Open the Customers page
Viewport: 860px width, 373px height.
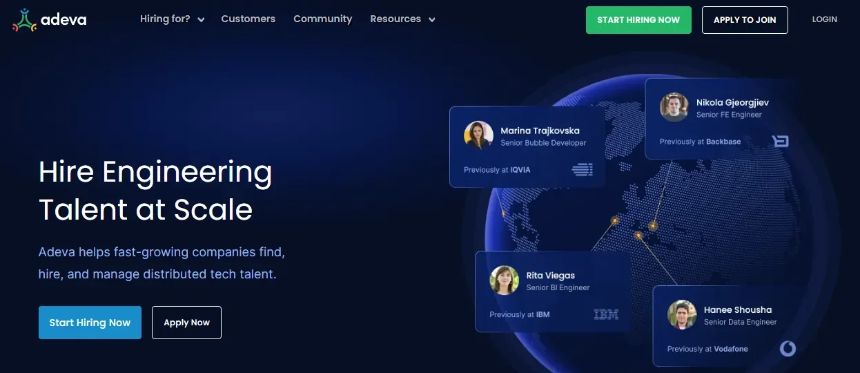248,19
